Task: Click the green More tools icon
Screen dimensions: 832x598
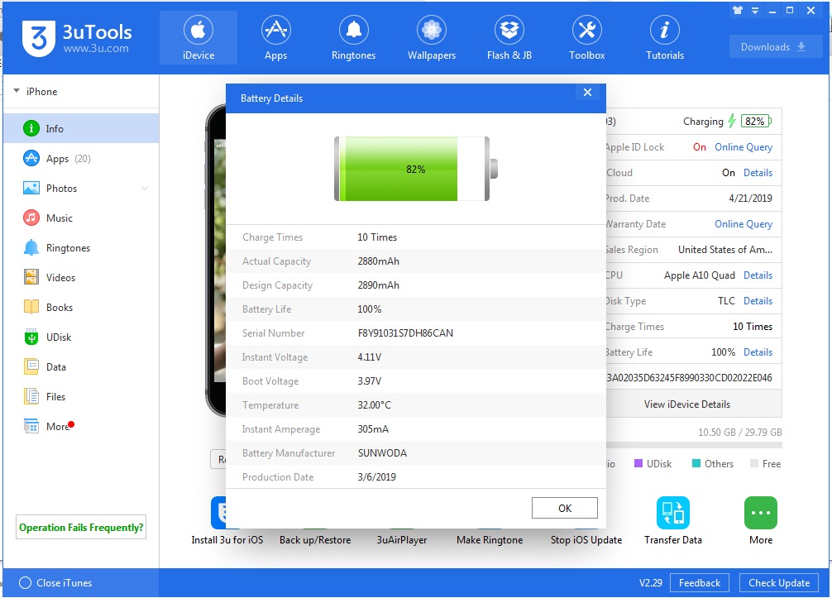Action: click(760, 513)
